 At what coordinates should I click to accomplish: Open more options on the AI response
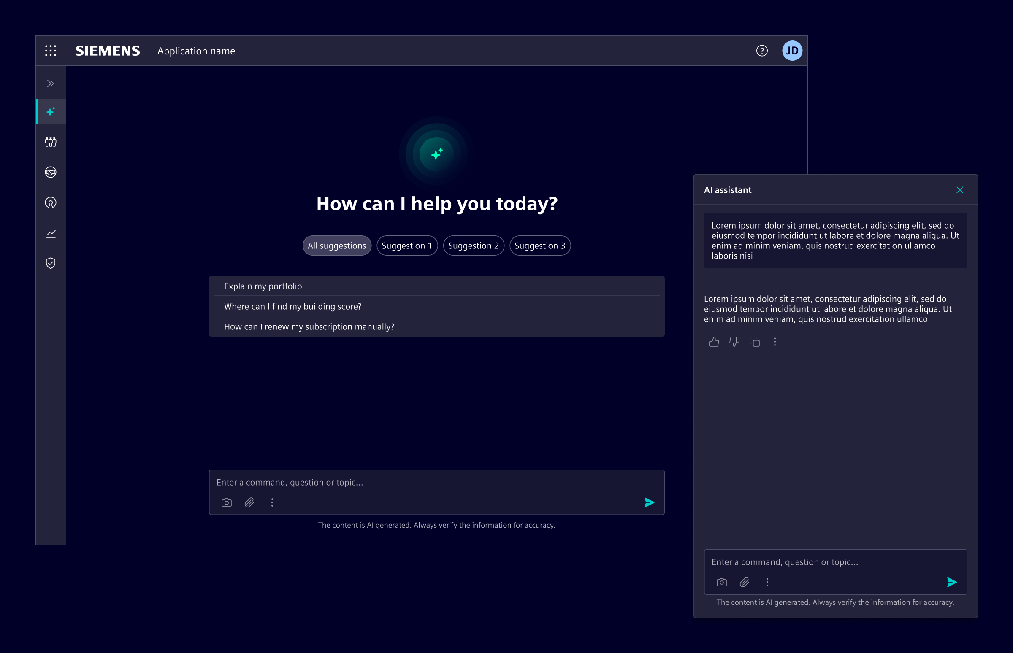tap(775, 342)
